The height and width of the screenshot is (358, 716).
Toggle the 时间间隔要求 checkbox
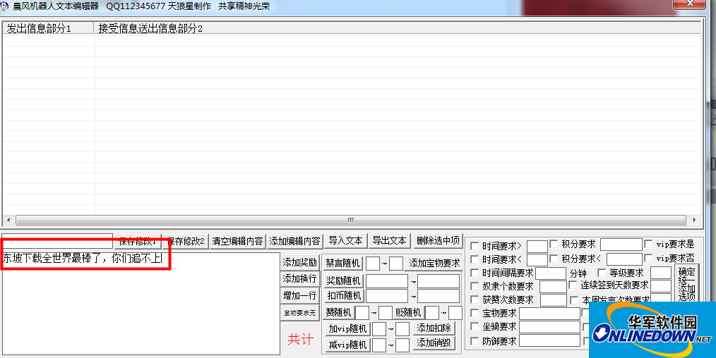(475, 273)
